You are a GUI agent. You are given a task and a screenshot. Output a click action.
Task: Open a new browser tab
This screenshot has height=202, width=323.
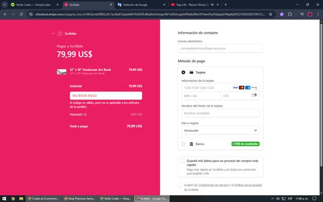[x=226, y=5]
